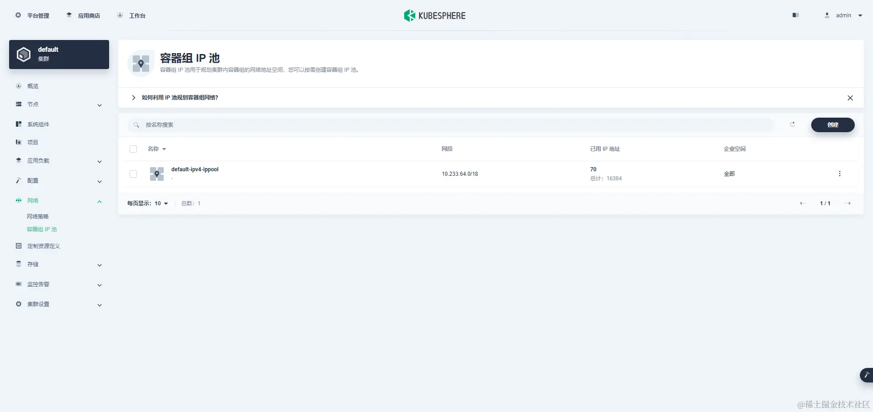Click the KubeSphere logo
Screen dimensions: 873x412
pyautogui.click(x=435, y=15)
